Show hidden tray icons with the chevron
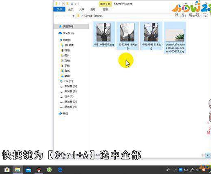211x174 pixels. coord(175,170)
